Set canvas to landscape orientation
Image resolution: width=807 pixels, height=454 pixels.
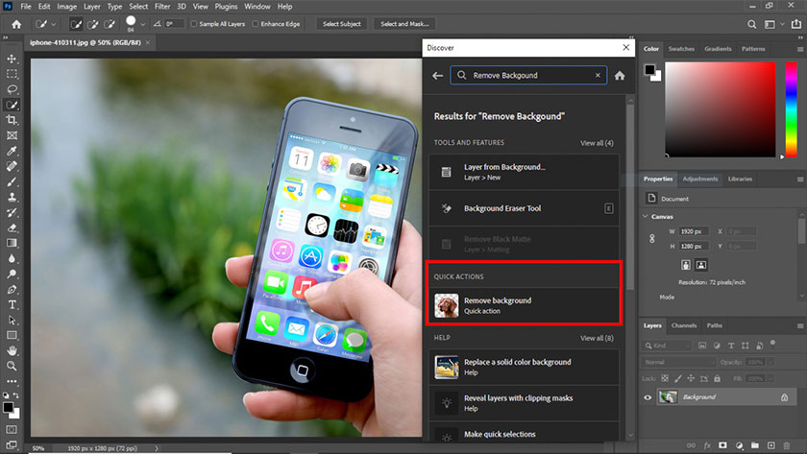(x=701, y=265)
